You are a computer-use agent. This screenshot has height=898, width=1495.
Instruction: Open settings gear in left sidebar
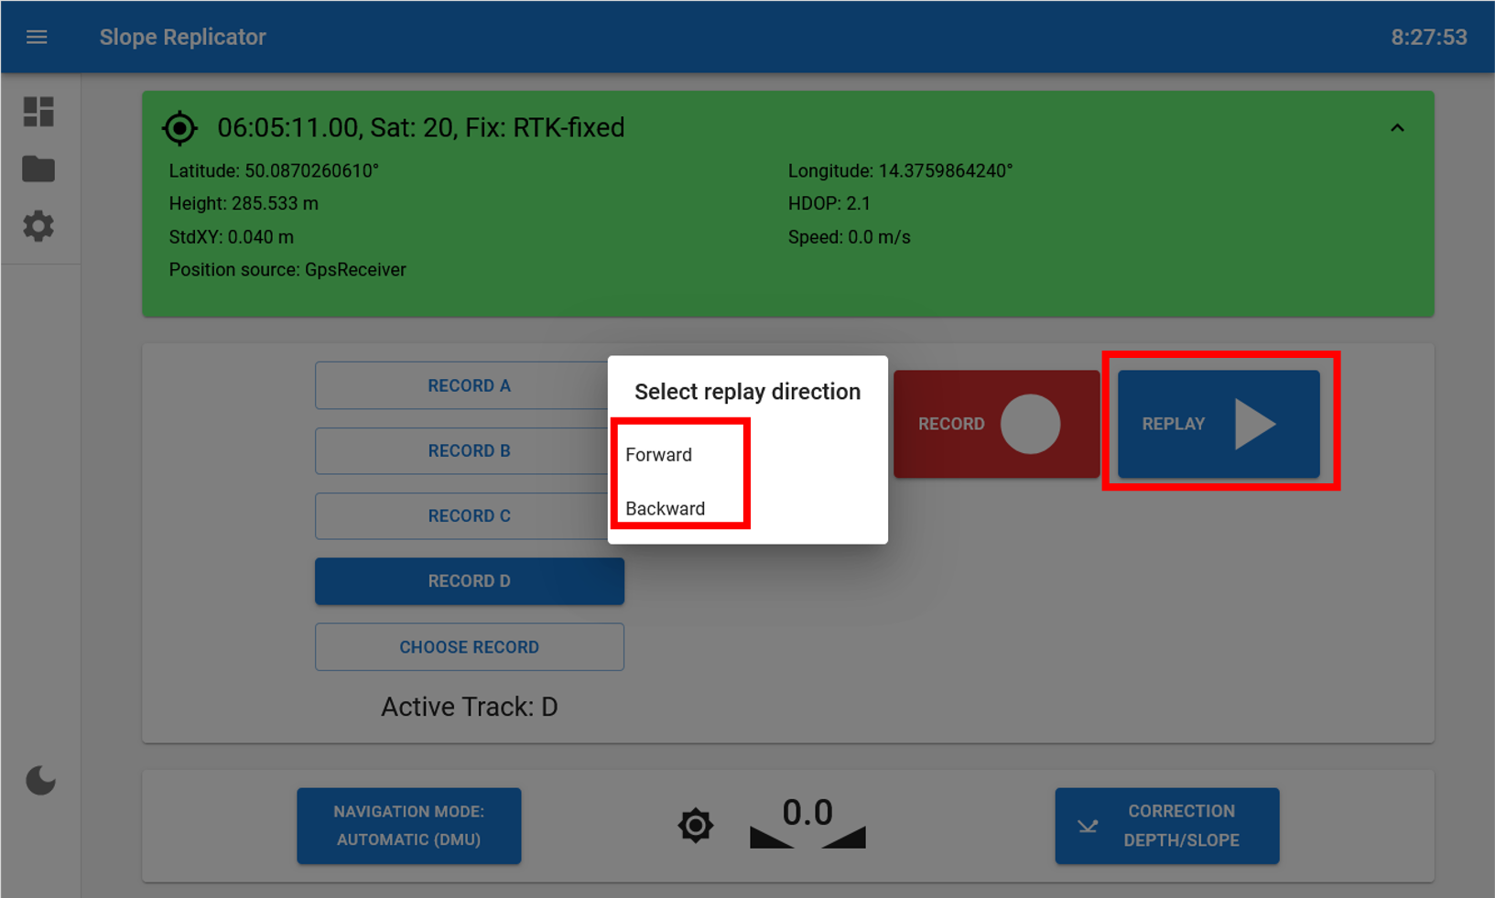38,226
